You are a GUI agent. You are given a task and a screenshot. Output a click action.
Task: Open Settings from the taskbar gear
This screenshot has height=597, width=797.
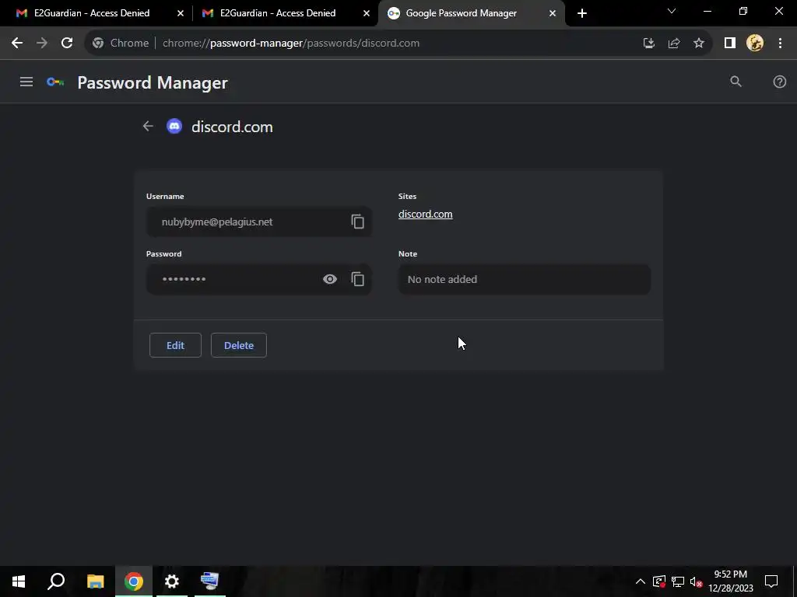coord(172,581)
